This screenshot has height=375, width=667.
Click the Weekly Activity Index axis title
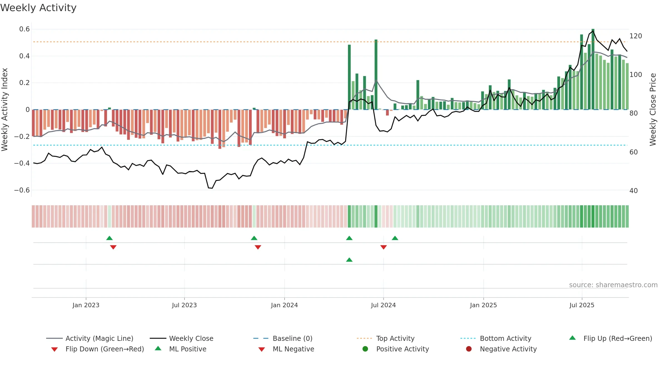[4, 109]
